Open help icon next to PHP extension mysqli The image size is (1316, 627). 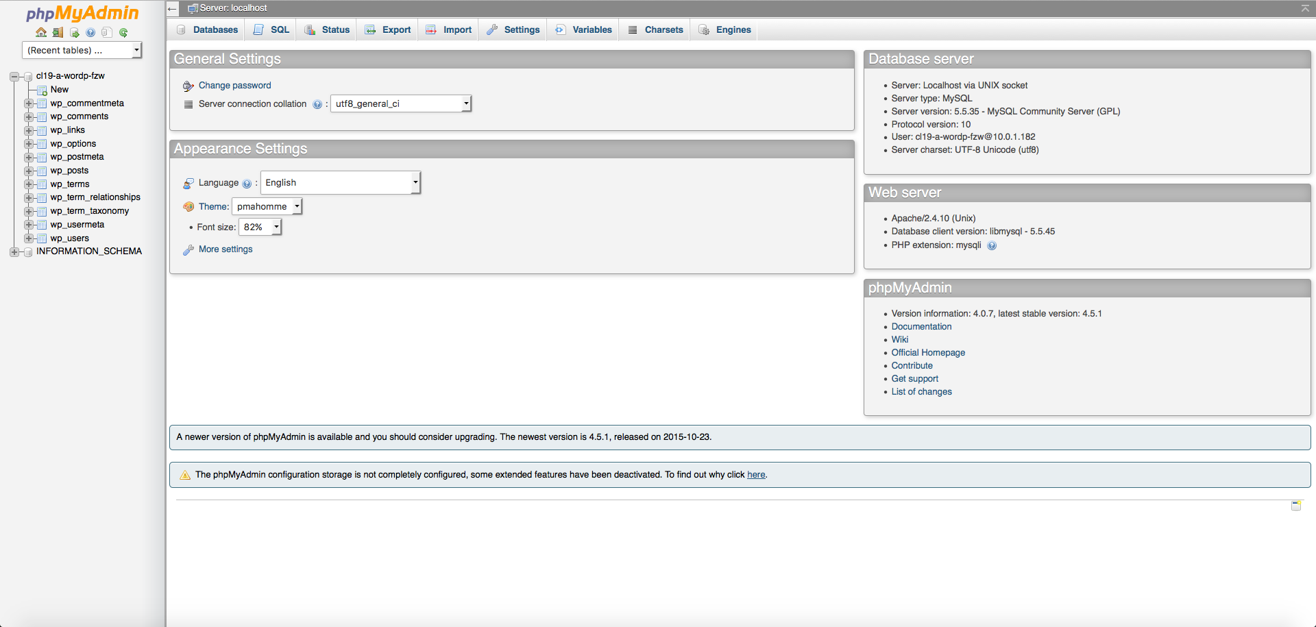(x=992, y=245)
